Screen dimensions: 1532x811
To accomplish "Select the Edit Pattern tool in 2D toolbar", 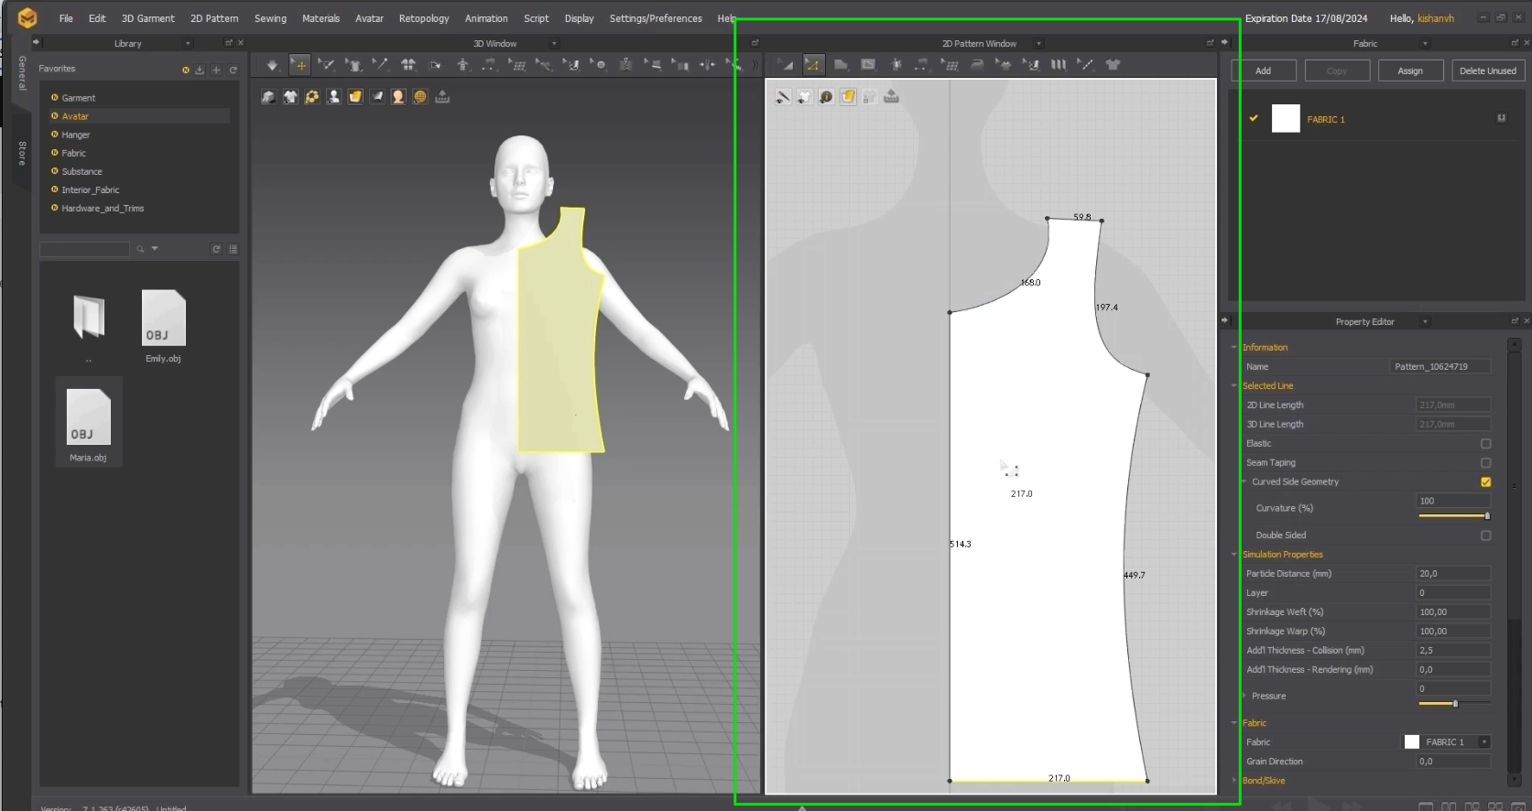I will pos(813,65).
